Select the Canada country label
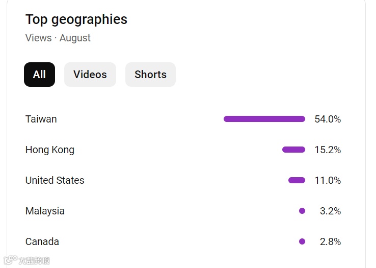Screen dimensions: 376x268 tap(42, 241)
